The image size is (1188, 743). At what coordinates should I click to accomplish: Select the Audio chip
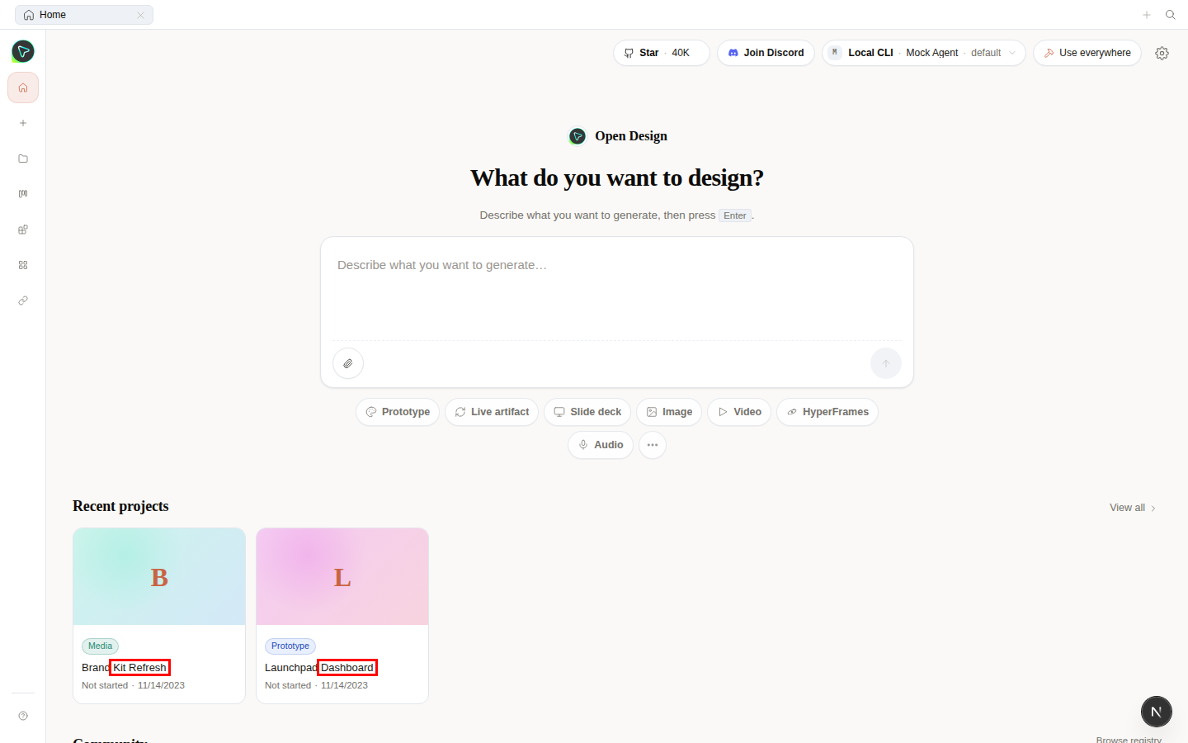coord(601,445)
